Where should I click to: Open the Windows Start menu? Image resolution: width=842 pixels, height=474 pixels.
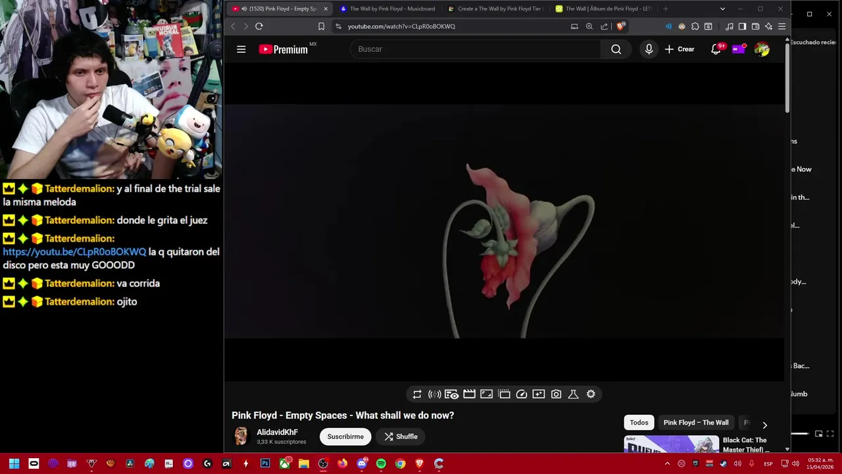pos(14,463)
